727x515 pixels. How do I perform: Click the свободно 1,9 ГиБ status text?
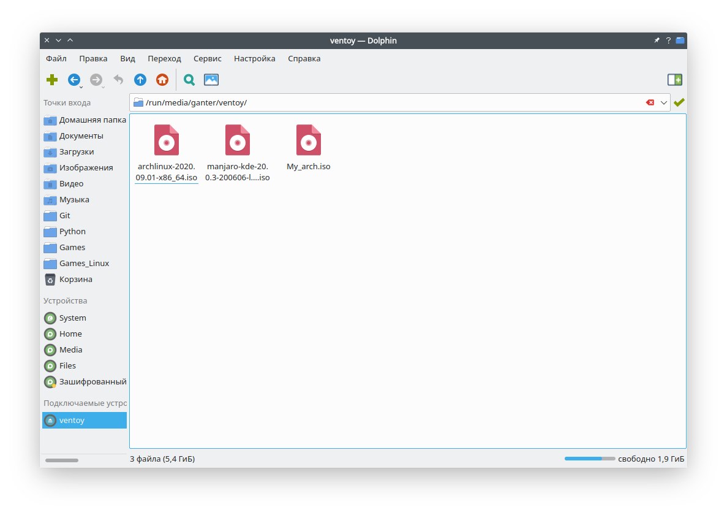pos(651,459)
